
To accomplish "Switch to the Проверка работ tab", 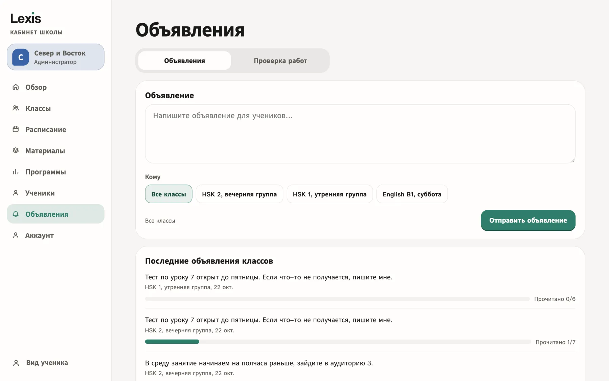I will pyautogui.click(x=280, y=61).
